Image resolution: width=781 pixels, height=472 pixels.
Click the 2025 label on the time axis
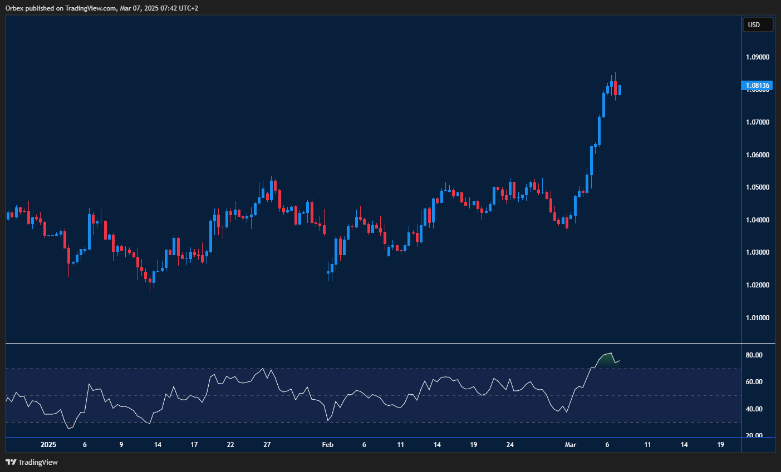[48, 445]
